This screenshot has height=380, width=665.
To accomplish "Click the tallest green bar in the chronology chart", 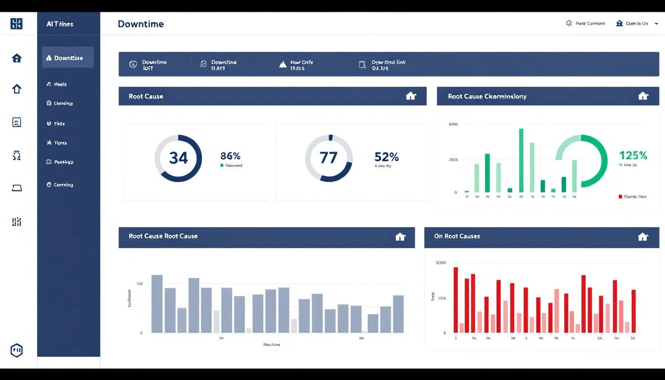I will (521, 159).
